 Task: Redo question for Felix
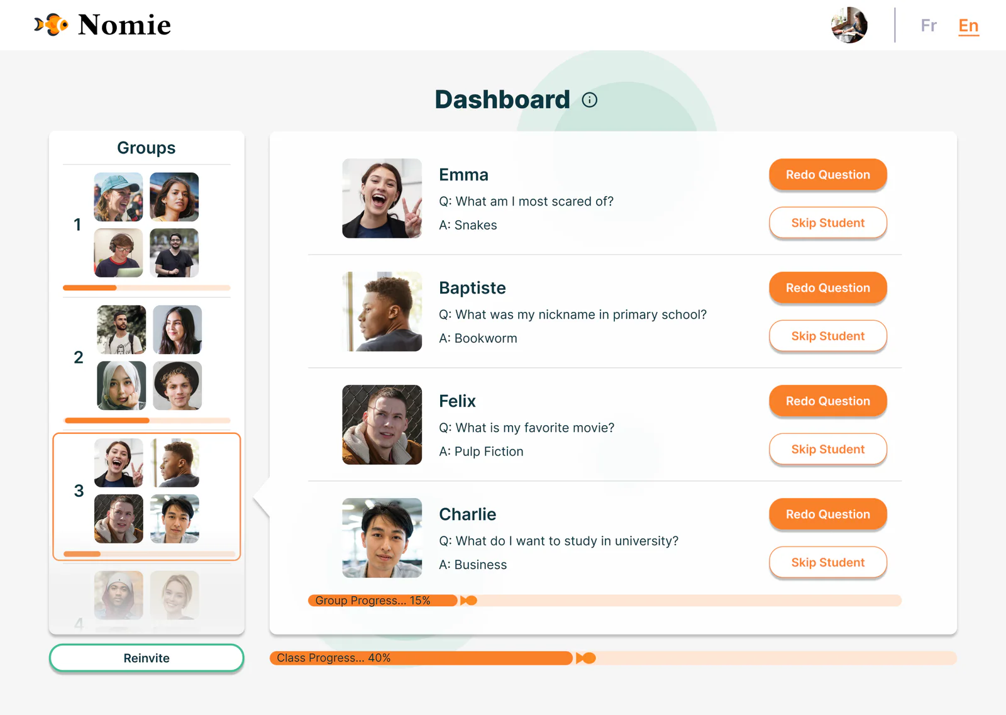pyautogui.click(x=827, y=401)
